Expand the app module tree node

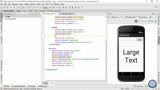click(x=3, y=16)
